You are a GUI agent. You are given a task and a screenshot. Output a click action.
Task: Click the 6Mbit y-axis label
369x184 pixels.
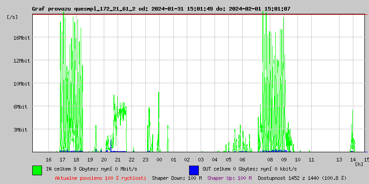tap(21, 107)
